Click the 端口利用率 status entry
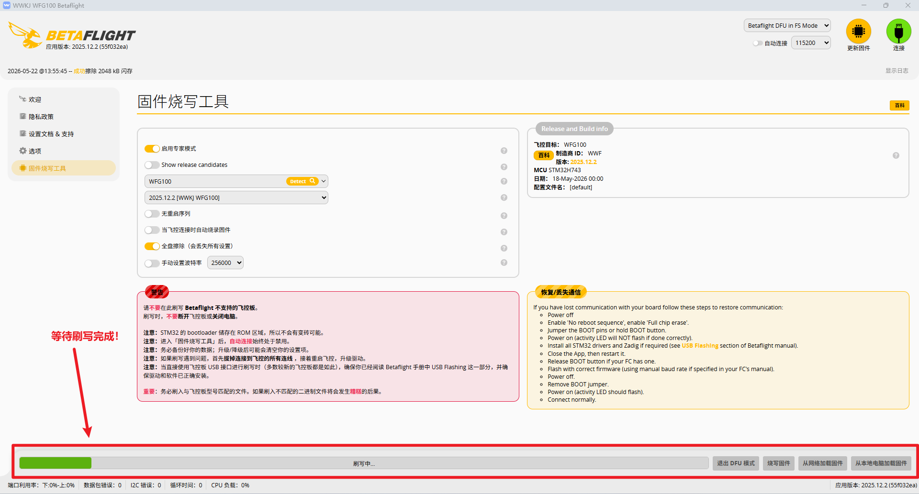919x494 pixels. click(41, 485)
